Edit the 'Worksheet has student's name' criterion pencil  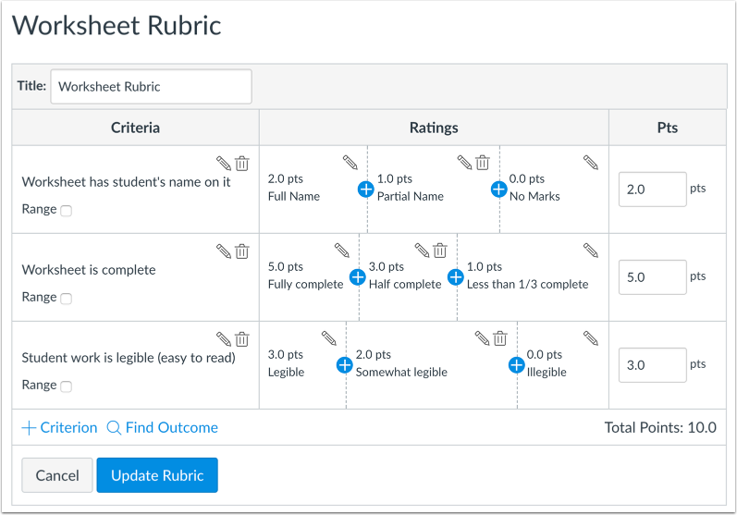pyautogui.click(x=224, y=164)
